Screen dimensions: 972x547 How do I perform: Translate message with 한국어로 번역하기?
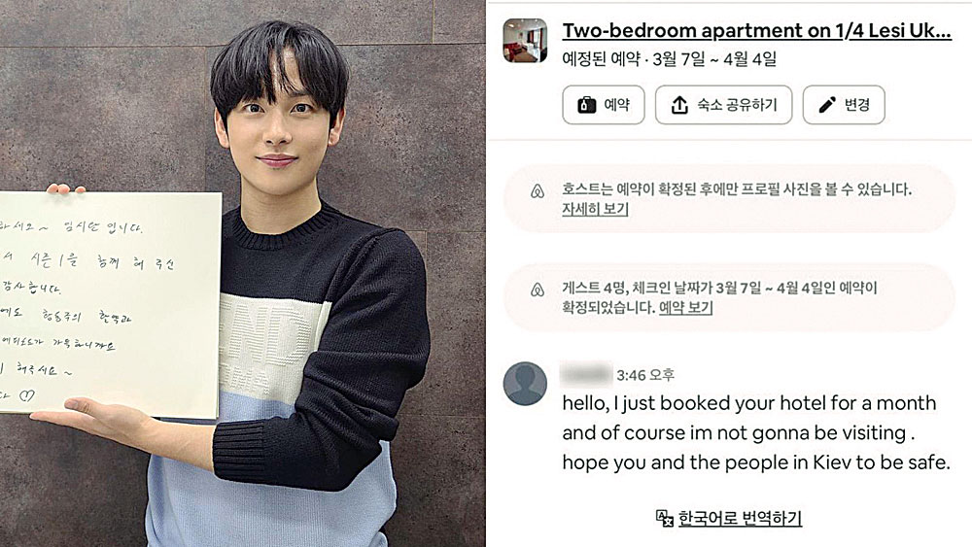pyautogui.click(x=740, y=518)
